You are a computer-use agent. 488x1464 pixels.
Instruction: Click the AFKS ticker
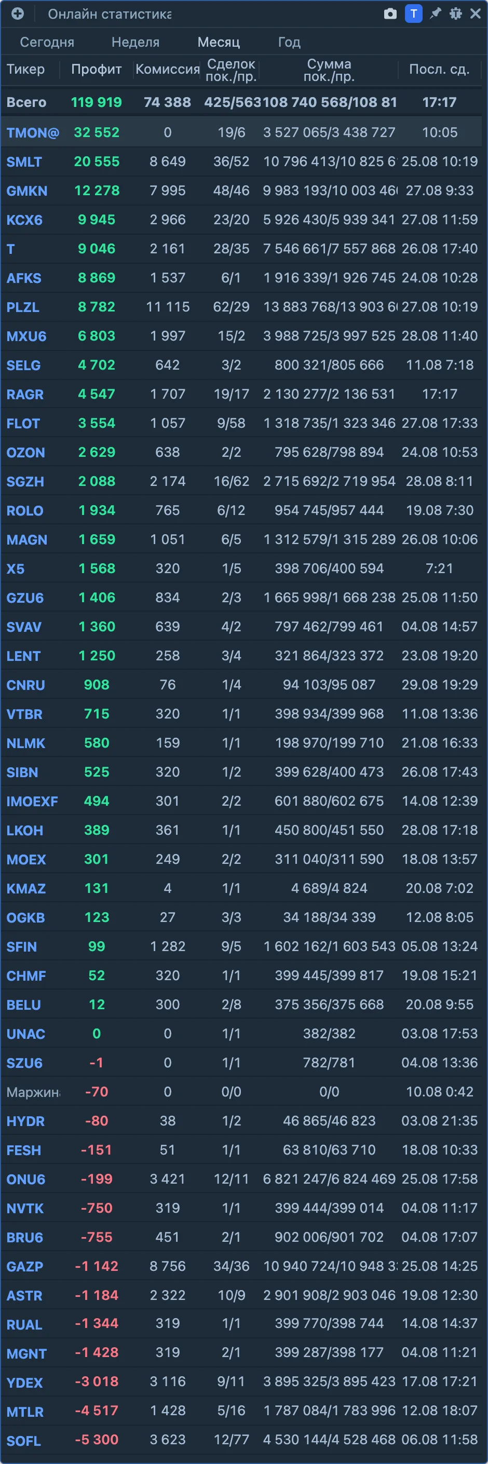coord(24,278)
